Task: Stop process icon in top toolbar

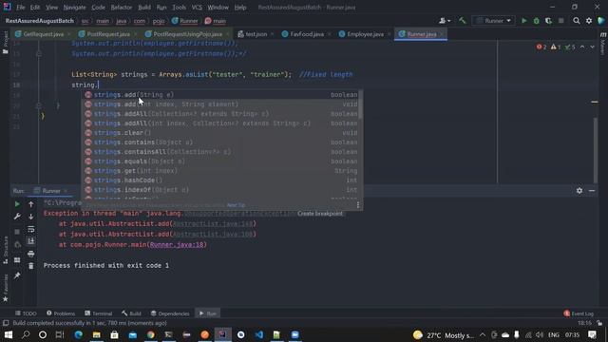Action: (561, 21)
